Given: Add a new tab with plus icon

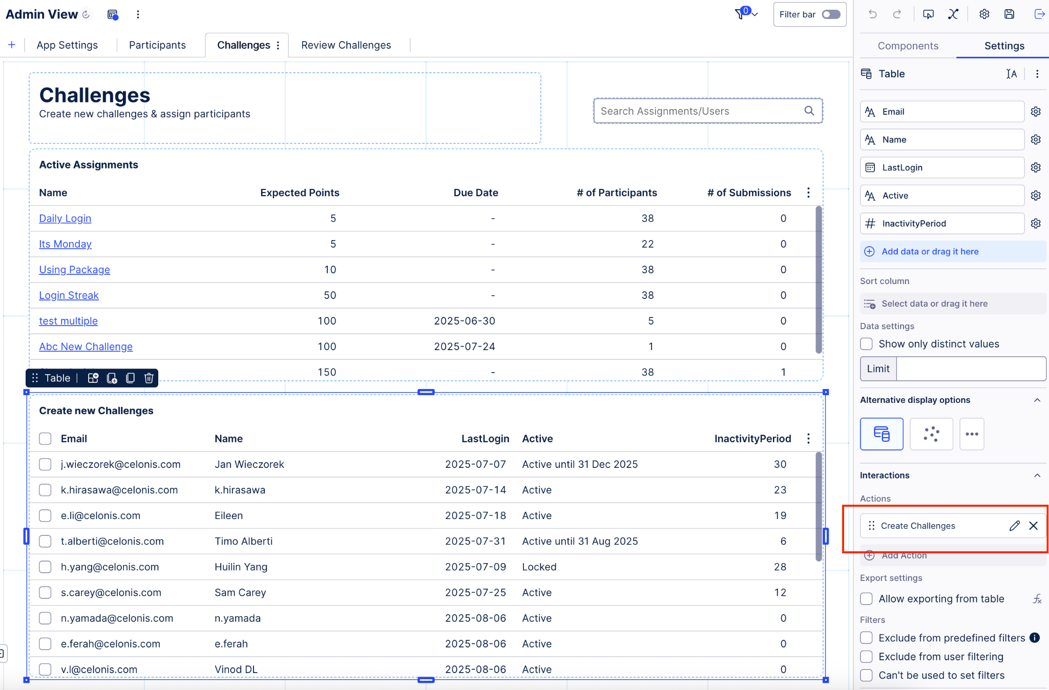Looking at the screenshot, I should (12, 45).
